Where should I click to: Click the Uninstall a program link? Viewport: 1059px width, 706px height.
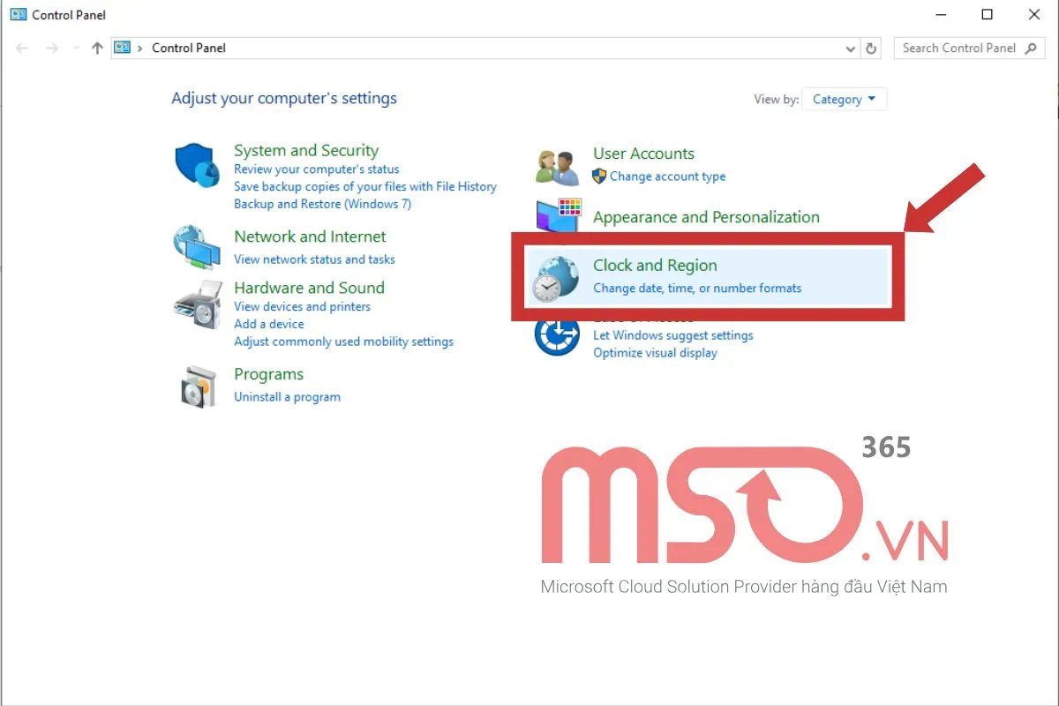[x=287, y=397]
